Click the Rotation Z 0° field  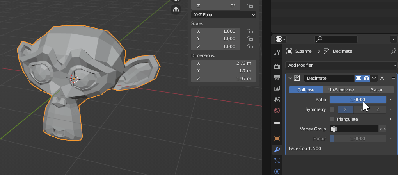tap(216, 6)
